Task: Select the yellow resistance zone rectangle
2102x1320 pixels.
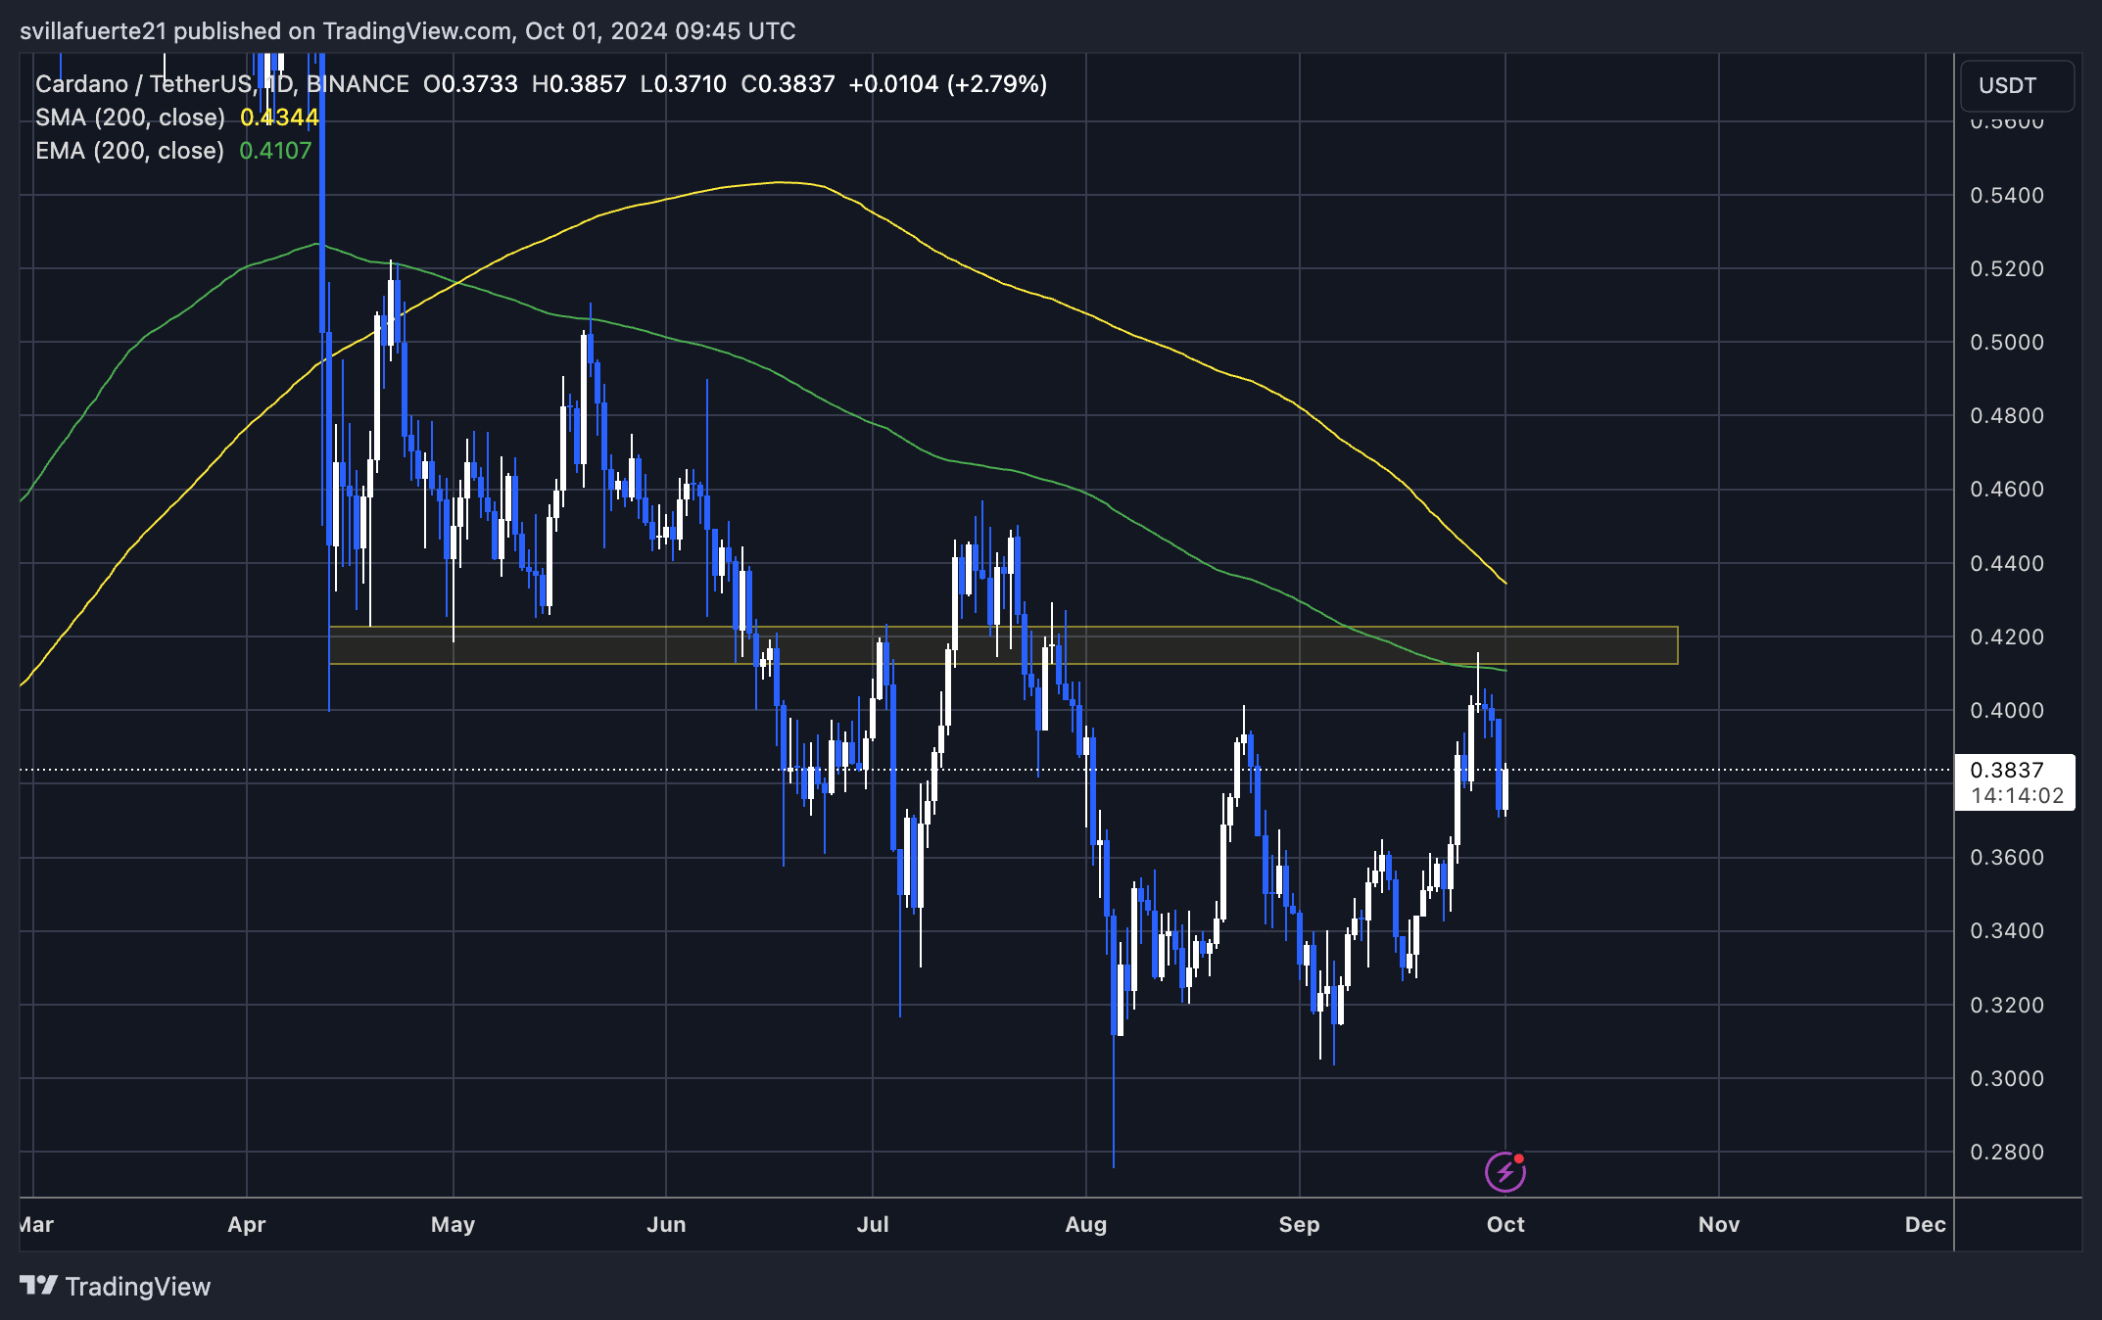Action: click(1003, 645)
